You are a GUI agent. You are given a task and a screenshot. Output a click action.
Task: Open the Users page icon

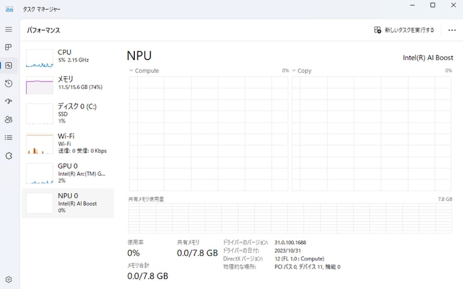8,119
